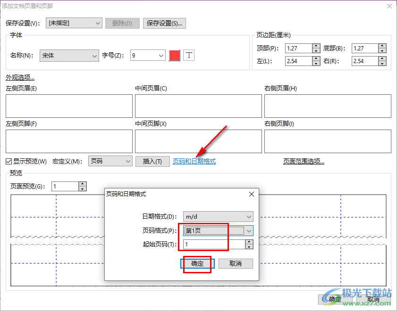Open the Page range options link
Screen dimensions: 397x311
(304, 161)
